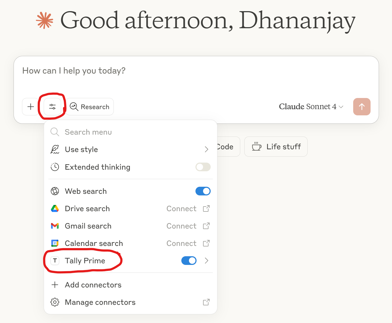Expand the Use style submenu chevron
392x323 pixels.
tap(206, 149)
